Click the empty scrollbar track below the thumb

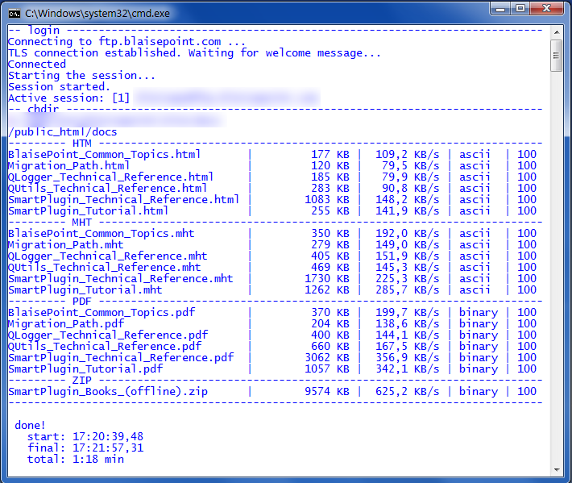click(x=556, y=266)
